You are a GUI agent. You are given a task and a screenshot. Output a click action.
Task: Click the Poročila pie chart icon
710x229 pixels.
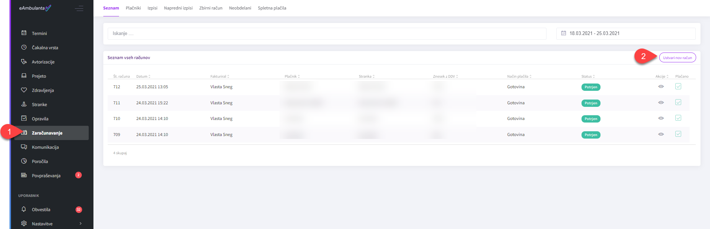(24, 161)
